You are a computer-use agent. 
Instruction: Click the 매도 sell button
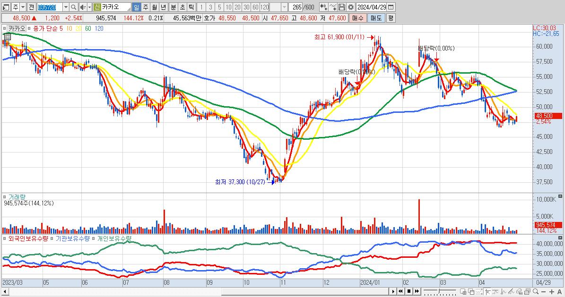pyautogui.click(x=376, y=18)
